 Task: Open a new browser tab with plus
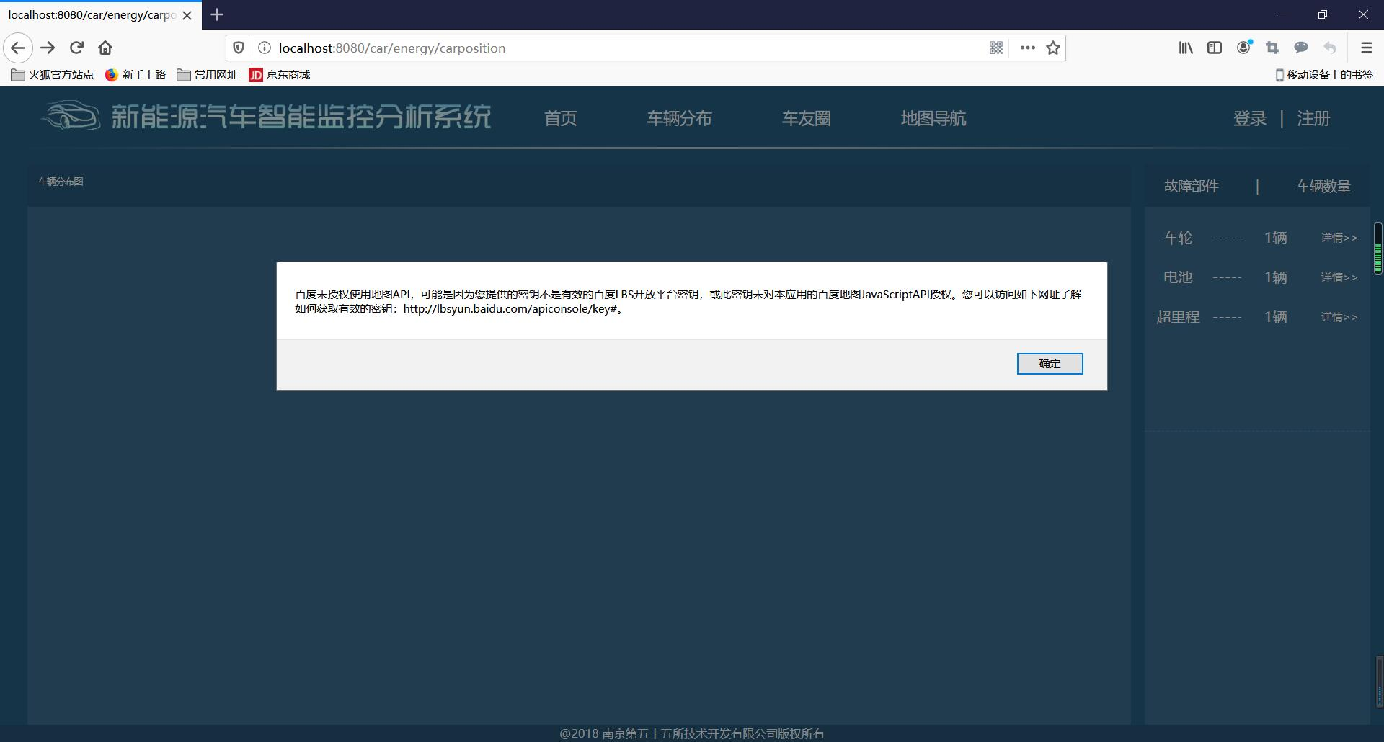click(x=217, y=14)
